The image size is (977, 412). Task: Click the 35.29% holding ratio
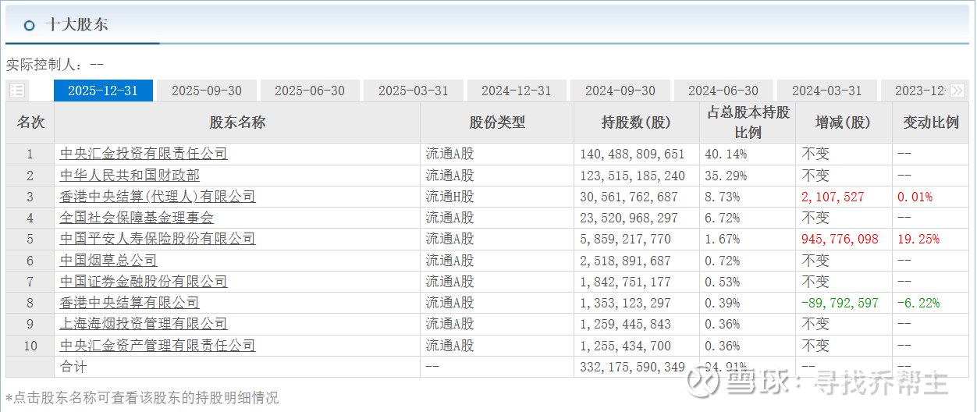726,176
